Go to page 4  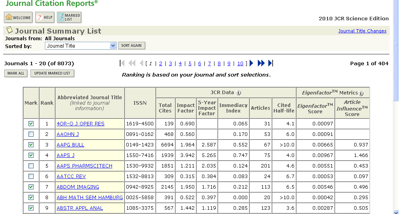click(x=180, y=63)
